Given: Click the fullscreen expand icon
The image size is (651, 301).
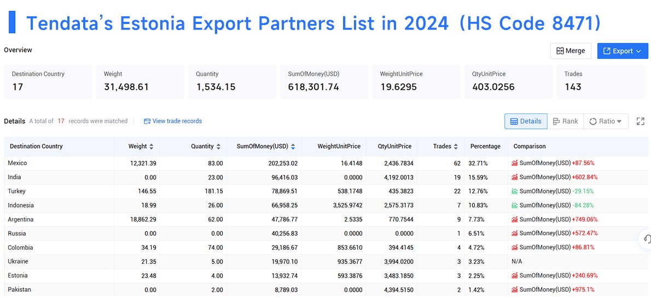Looking at the screenshot, I should click(640, 121).
